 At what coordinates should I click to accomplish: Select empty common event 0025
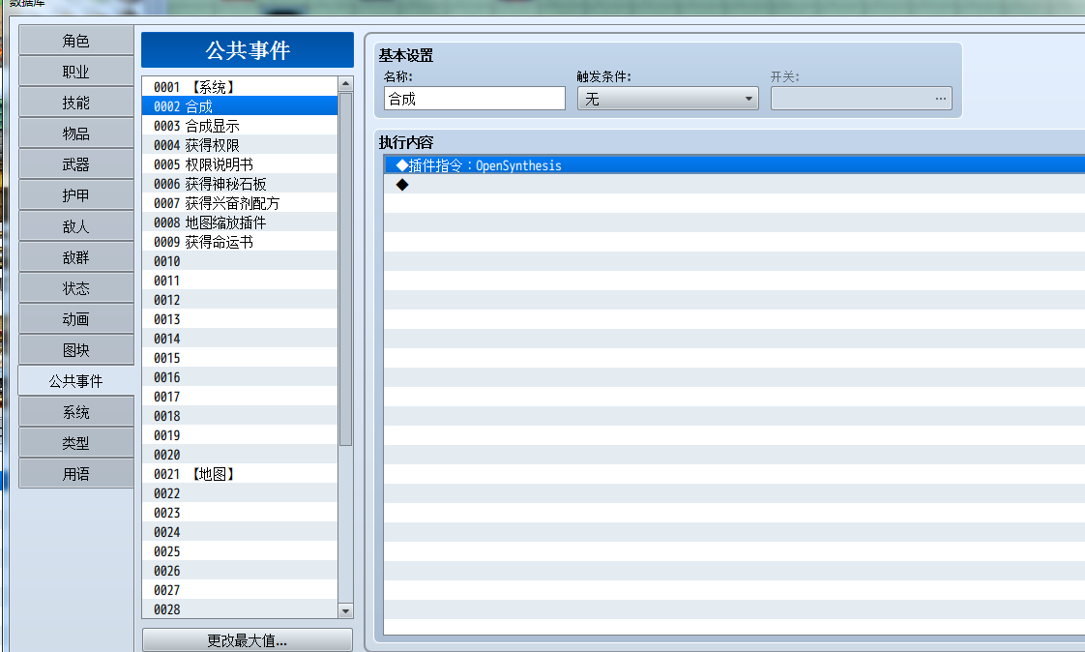coord(240,551)
